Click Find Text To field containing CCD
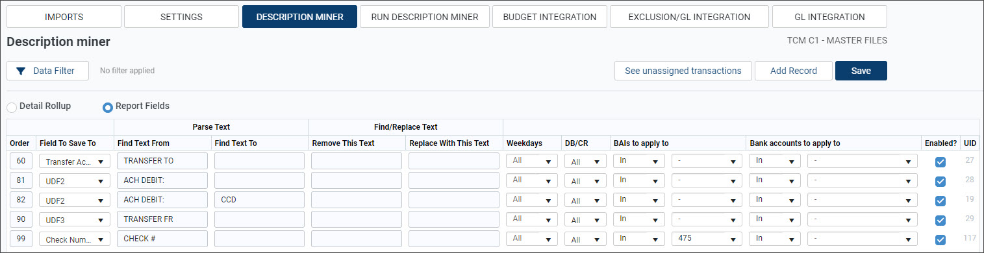This screenshot has height=253, width=984. point(259,200)
